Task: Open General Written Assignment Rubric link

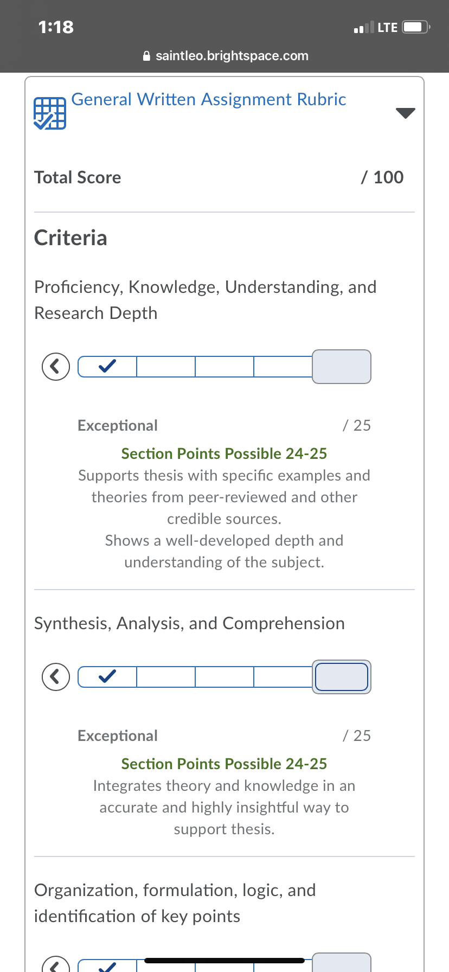Action: point(209,100)
